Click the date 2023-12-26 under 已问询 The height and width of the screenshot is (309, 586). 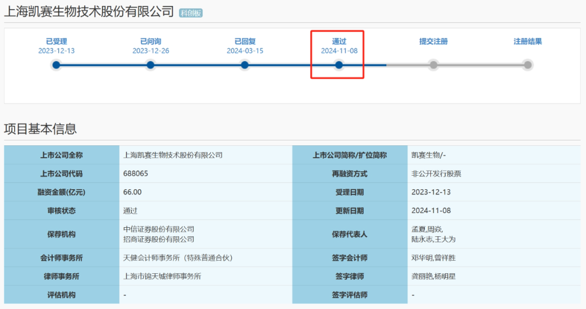[151, 51]
